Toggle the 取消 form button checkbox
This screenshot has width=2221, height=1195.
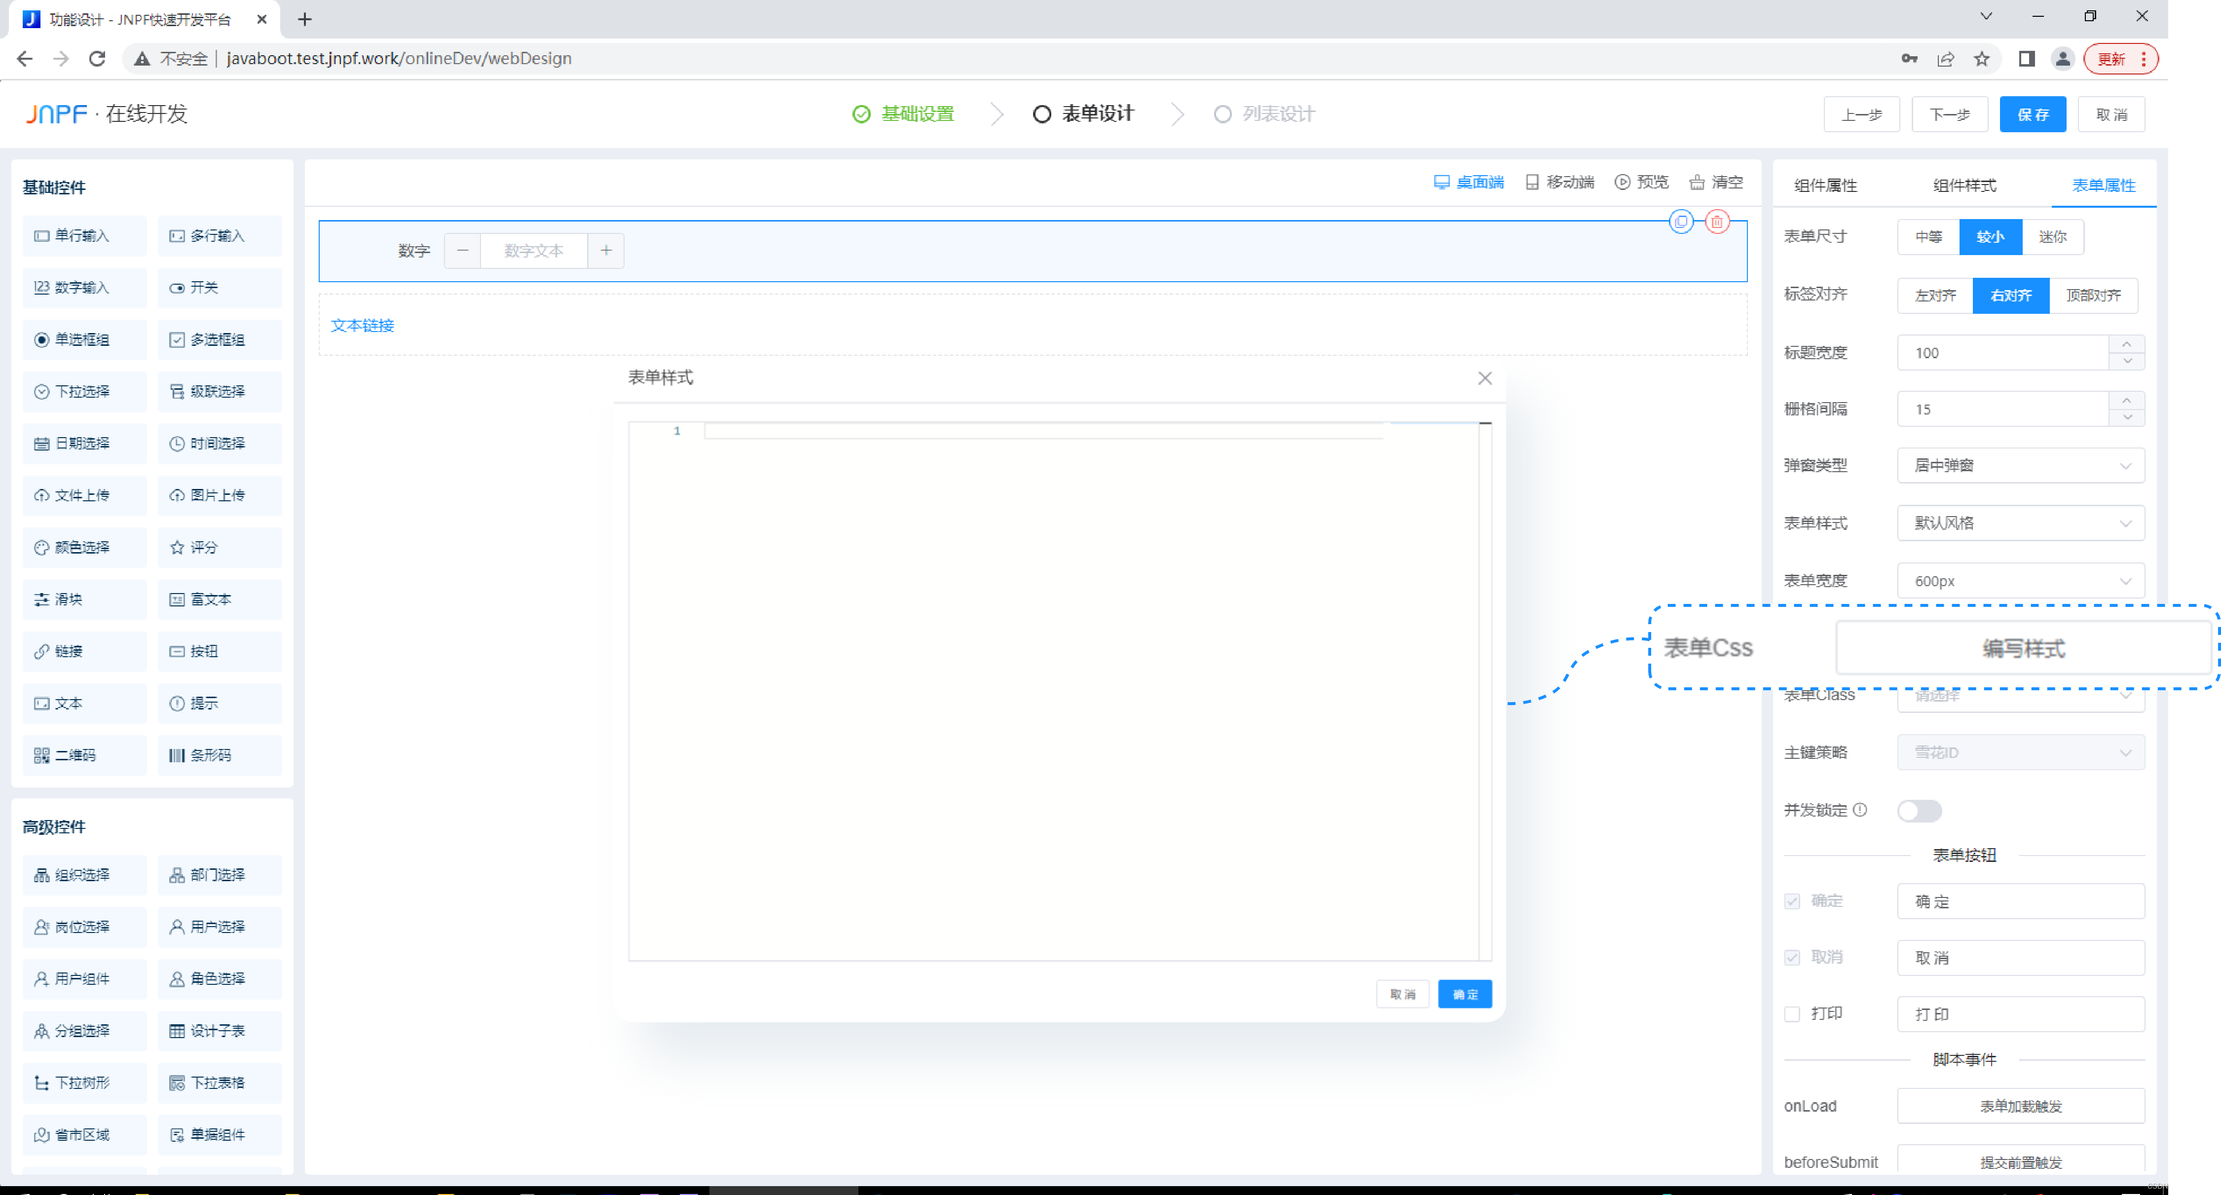pos(1792,958)
